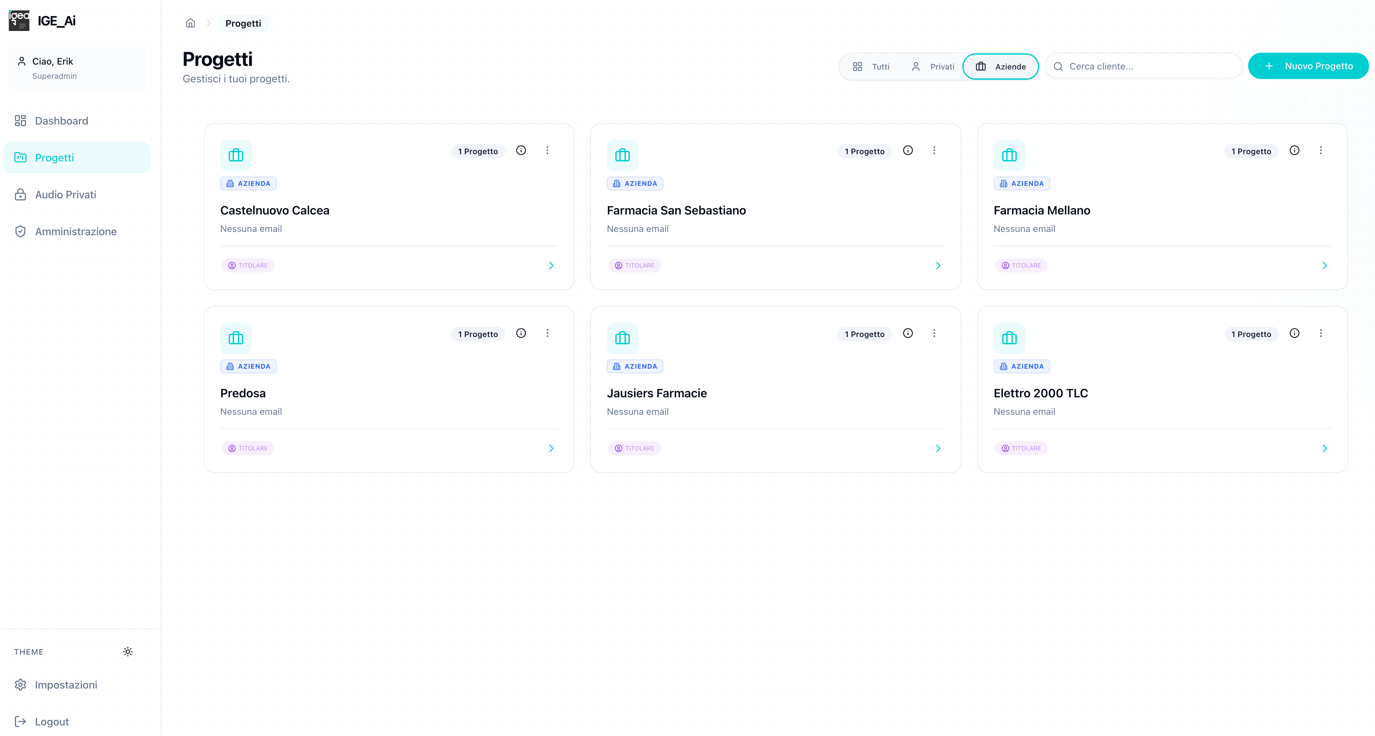Expand Jausiers Farmacie with chevron arrow
This screenshot has height=736, width=1375.
coord(938,448)
